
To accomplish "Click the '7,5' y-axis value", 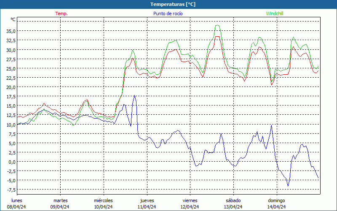I will [x=12, y=134].
